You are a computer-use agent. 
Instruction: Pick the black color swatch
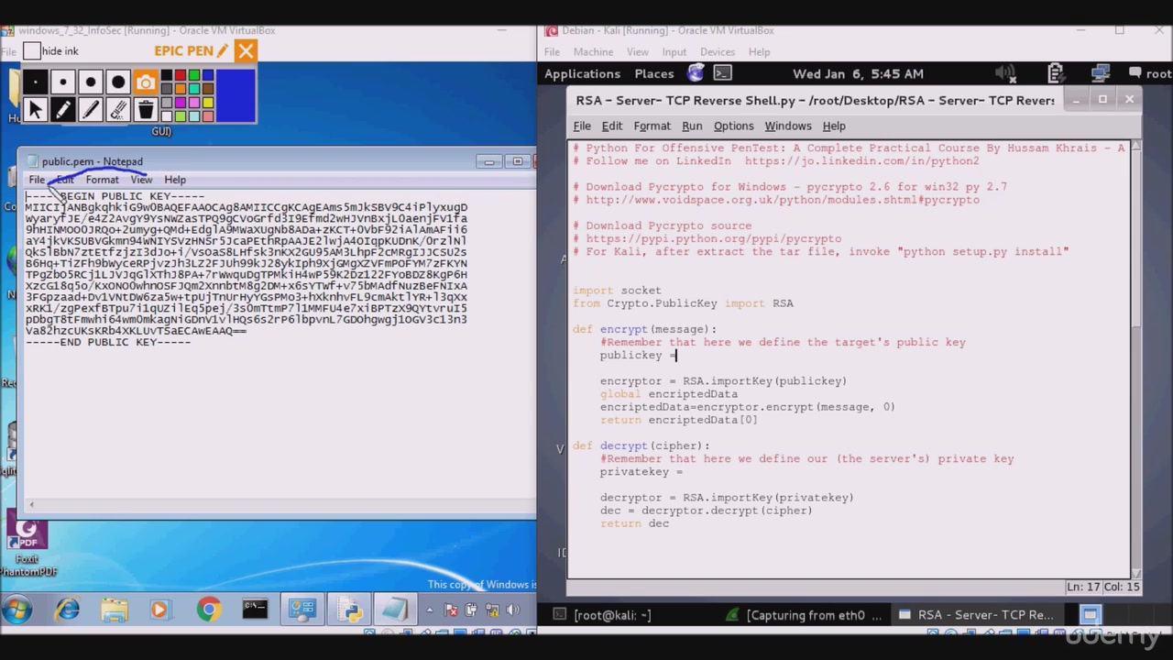166,75
